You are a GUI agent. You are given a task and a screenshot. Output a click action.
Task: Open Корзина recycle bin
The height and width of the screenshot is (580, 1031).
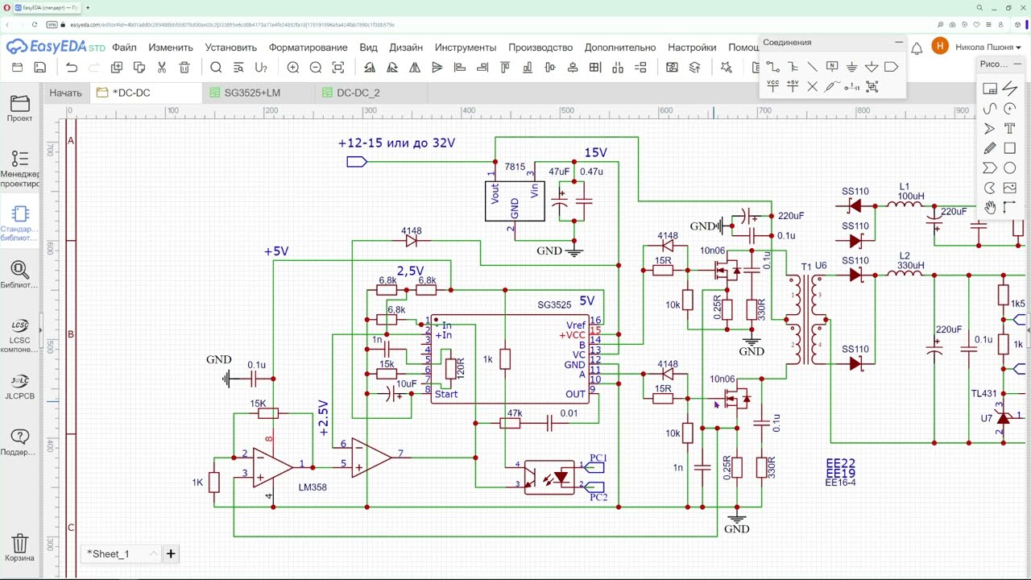[x=20, y=547]
